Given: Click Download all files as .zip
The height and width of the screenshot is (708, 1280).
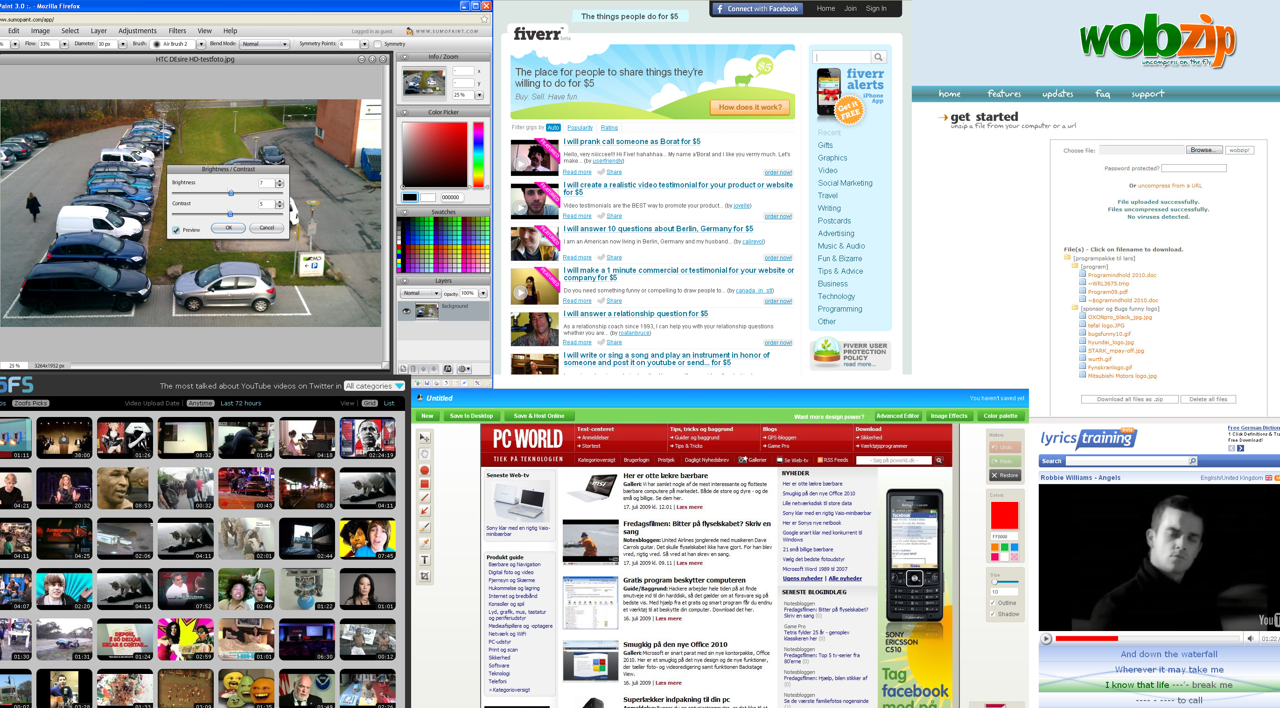Looking at the screenshot, I should (x=1129, y=399).
